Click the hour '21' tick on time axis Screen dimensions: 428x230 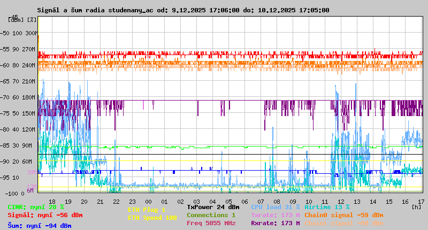(100, 202)
